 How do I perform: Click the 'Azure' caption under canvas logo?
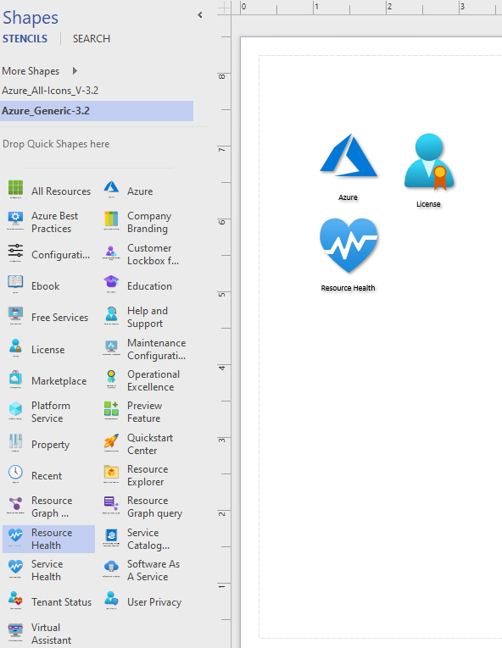pyautogui.click(x=348, y=197)
